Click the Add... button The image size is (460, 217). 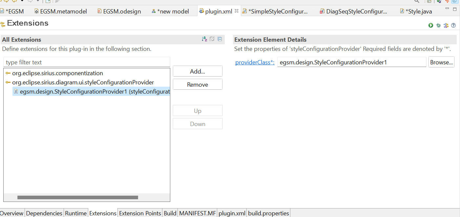click(198, 71)
